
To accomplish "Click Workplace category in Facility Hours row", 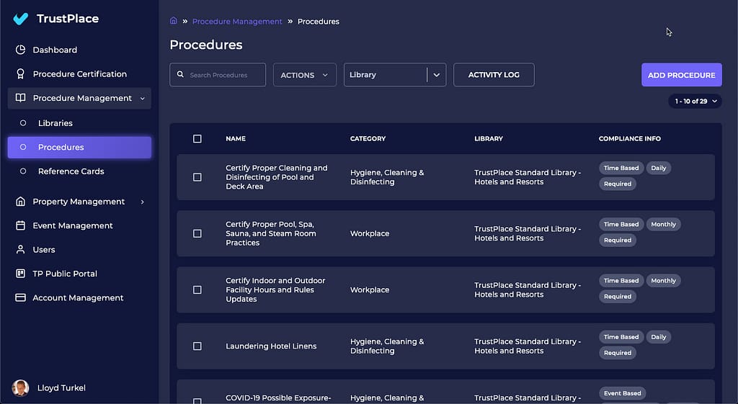I will click(370, 289).
